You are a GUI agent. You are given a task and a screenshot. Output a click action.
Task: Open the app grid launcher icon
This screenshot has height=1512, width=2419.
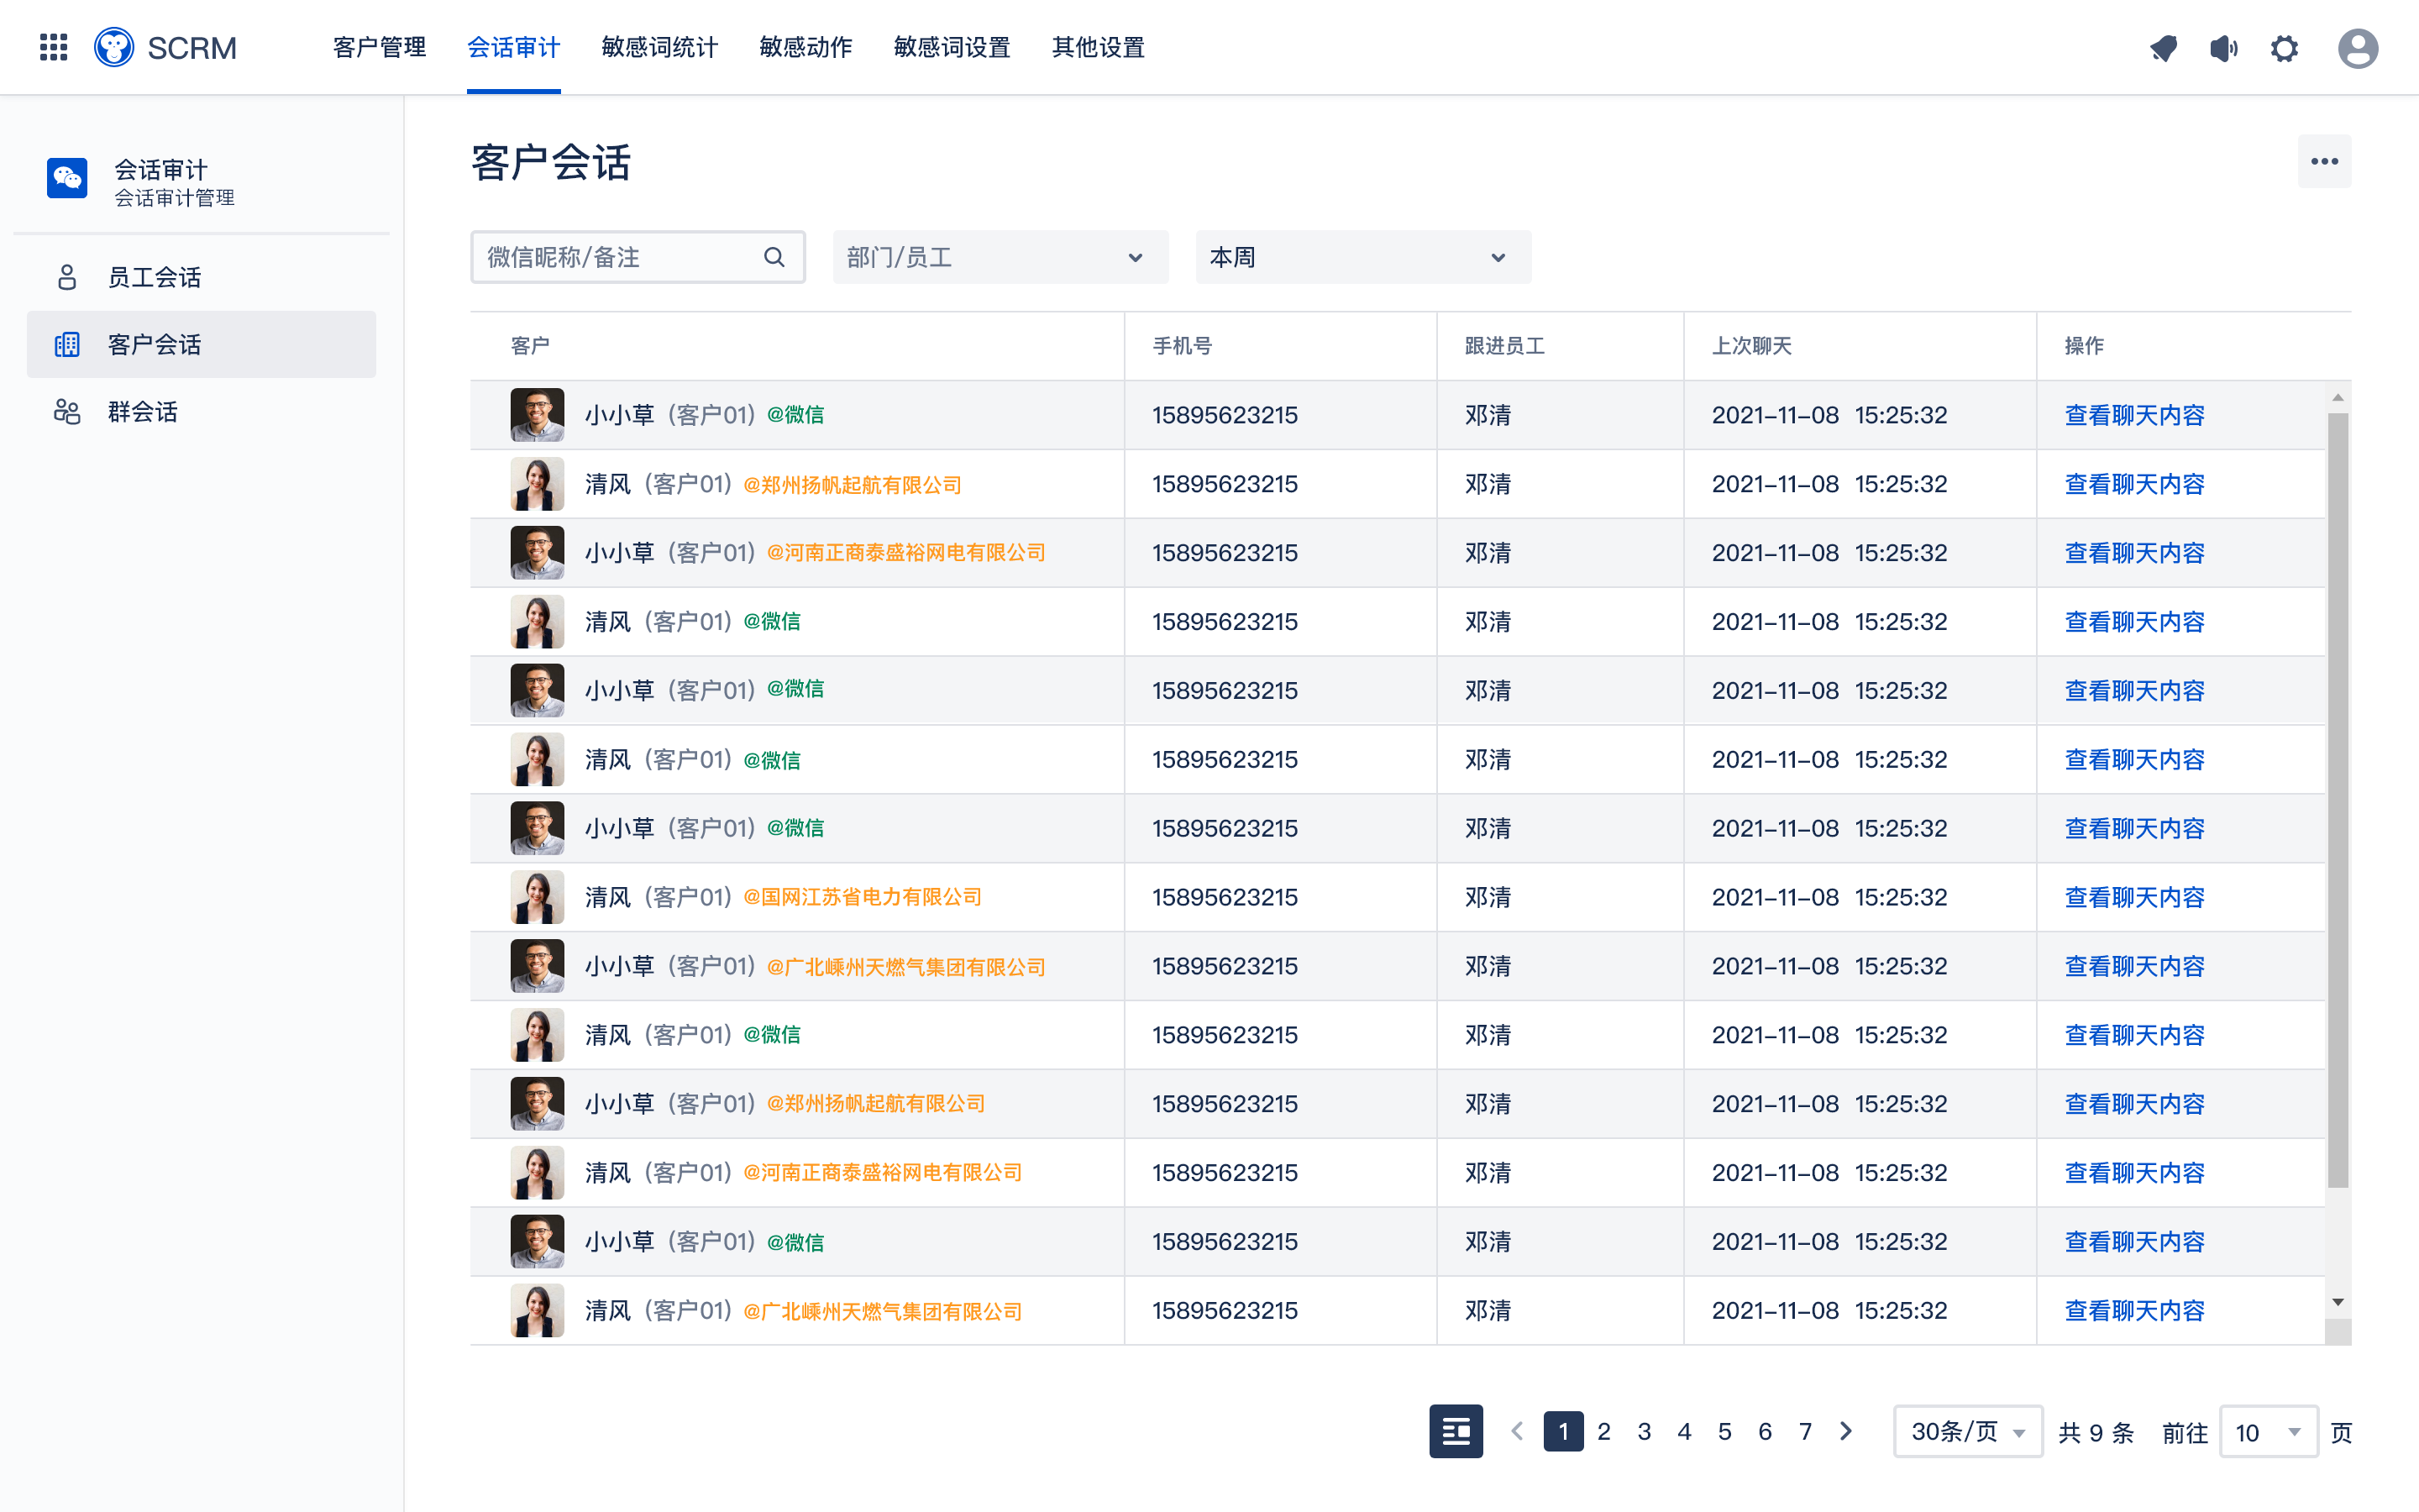click(53, 47)
